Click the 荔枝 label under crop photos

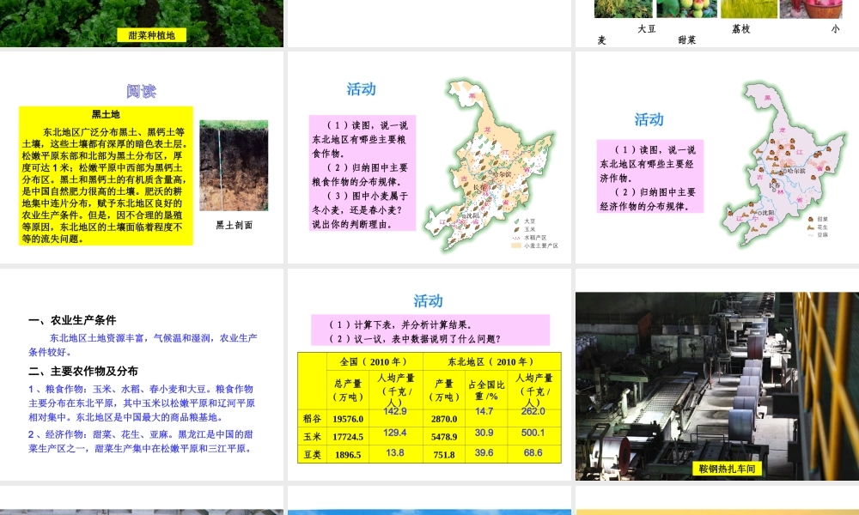coord(741,29)
